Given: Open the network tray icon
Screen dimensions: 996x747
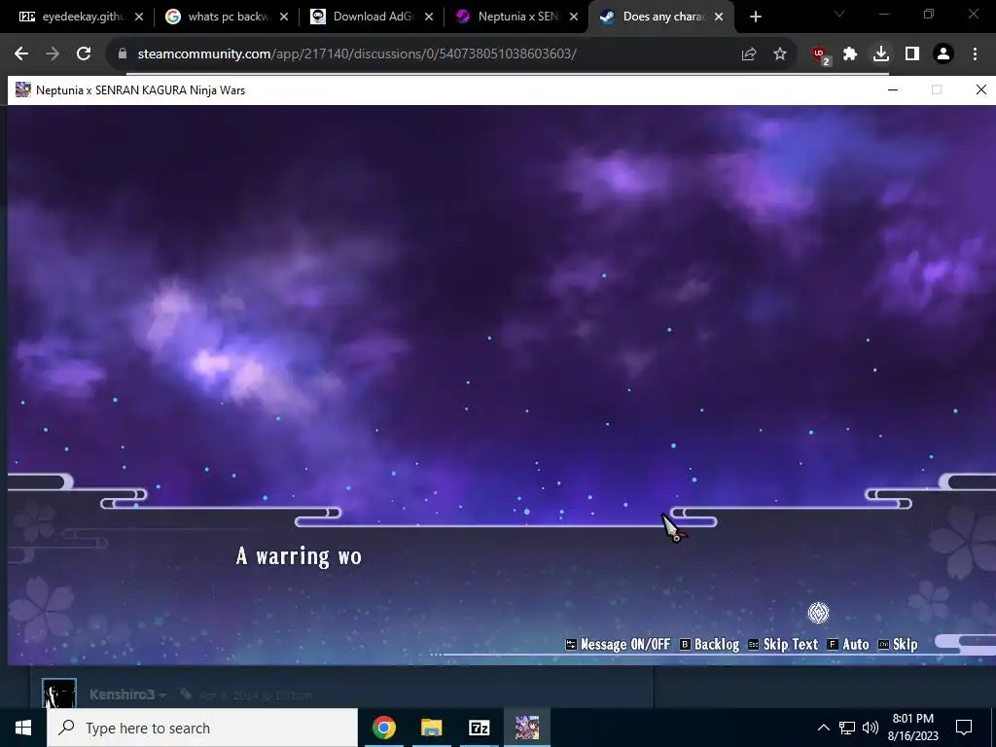Looking at the screenshot, I should click(847, 728).
